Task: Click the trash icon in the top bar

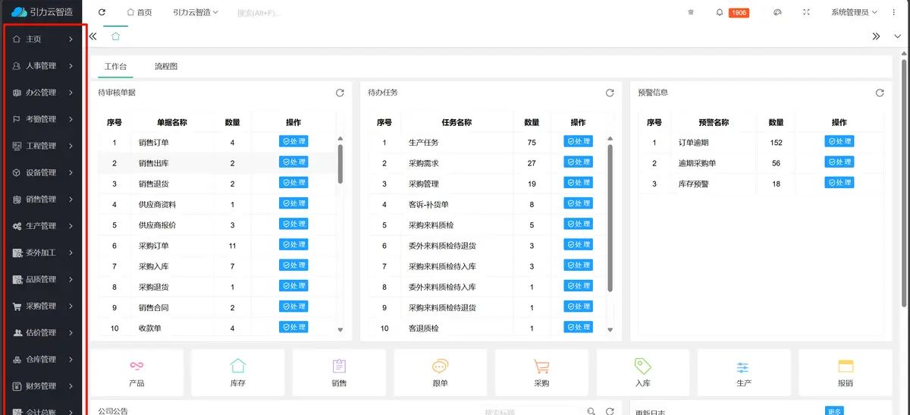Action: coord(691,12)
